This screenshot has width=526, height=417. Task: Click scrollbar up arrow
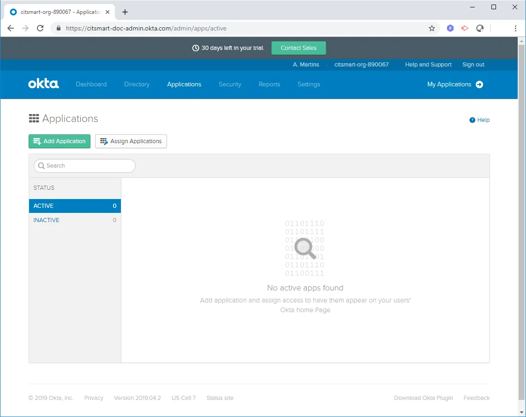pyautogui.click(x=521, y=41)
